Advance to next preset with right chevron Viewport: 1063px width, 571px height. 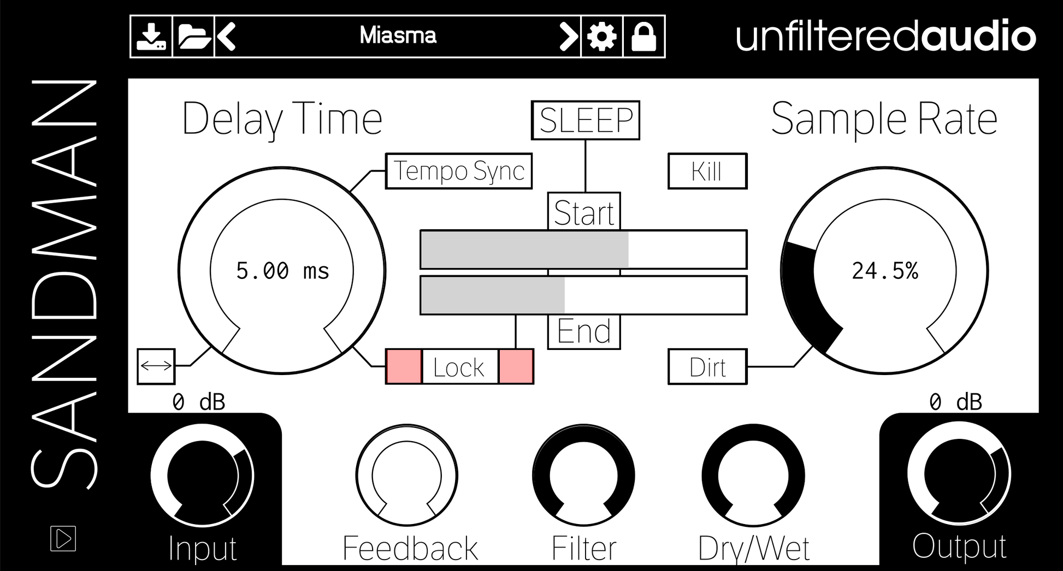coord(568,37)
